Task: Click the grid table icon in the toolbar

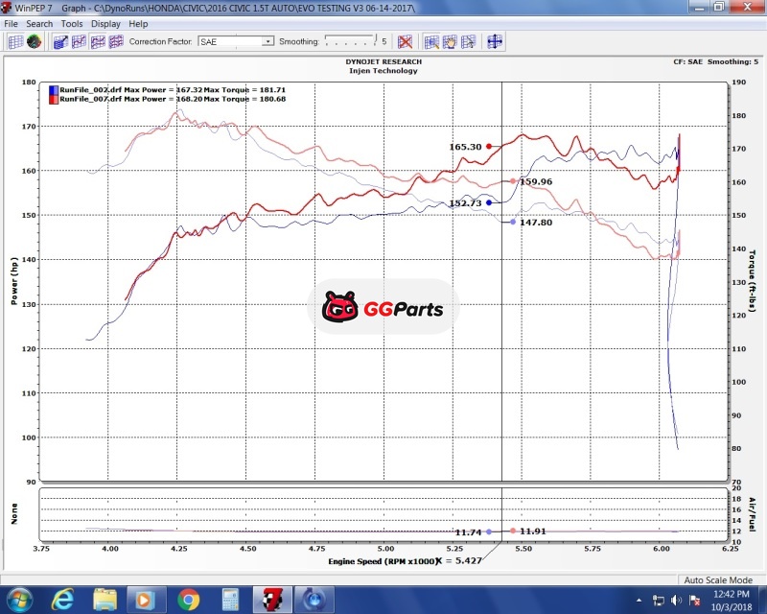Action: pos(14,41)
